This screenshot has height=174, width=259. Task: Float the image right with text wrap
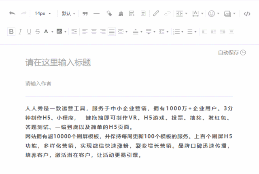pos(222,32)
